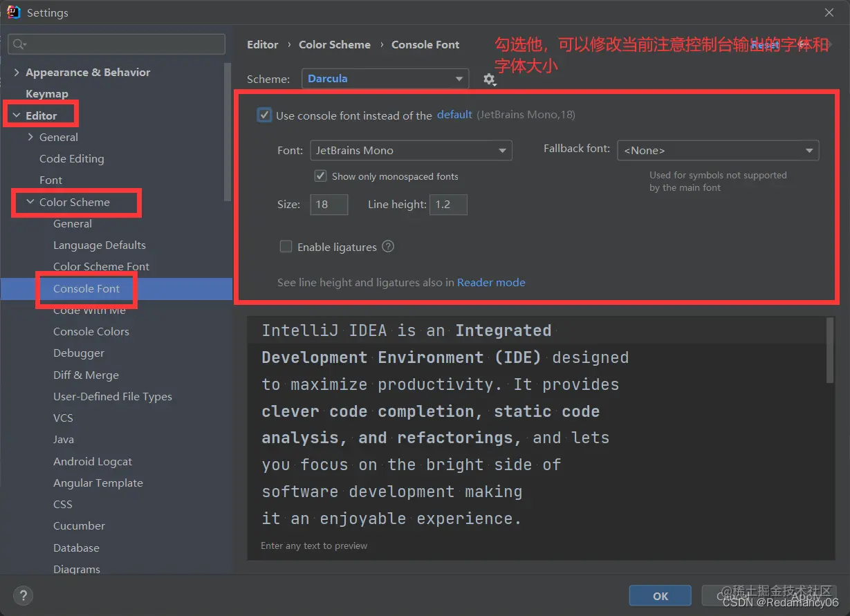Click the OK button
The image size is (850, 616).
point(660,595)
